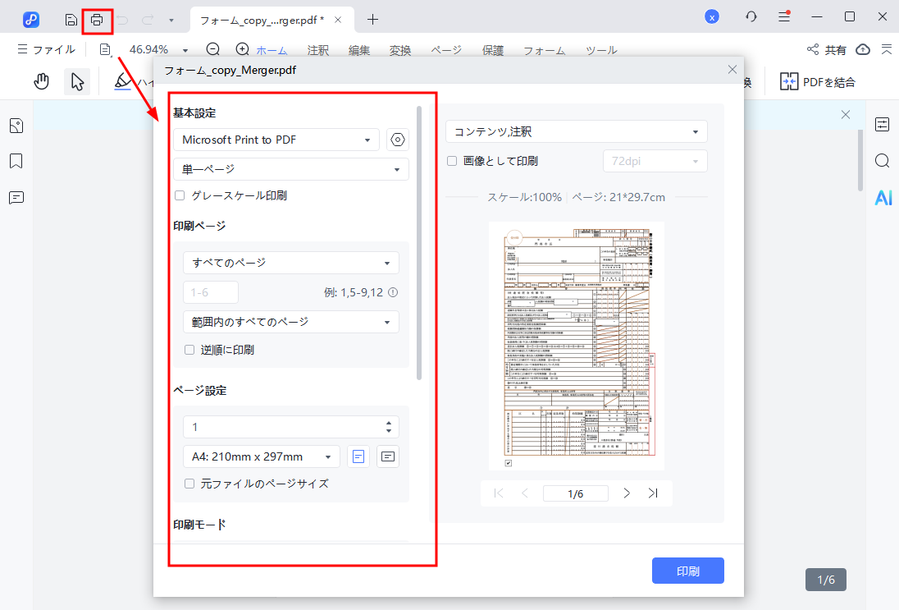Click the 印刷 button to print
This screenshot has height=610, width=899.
click(687, 571)
